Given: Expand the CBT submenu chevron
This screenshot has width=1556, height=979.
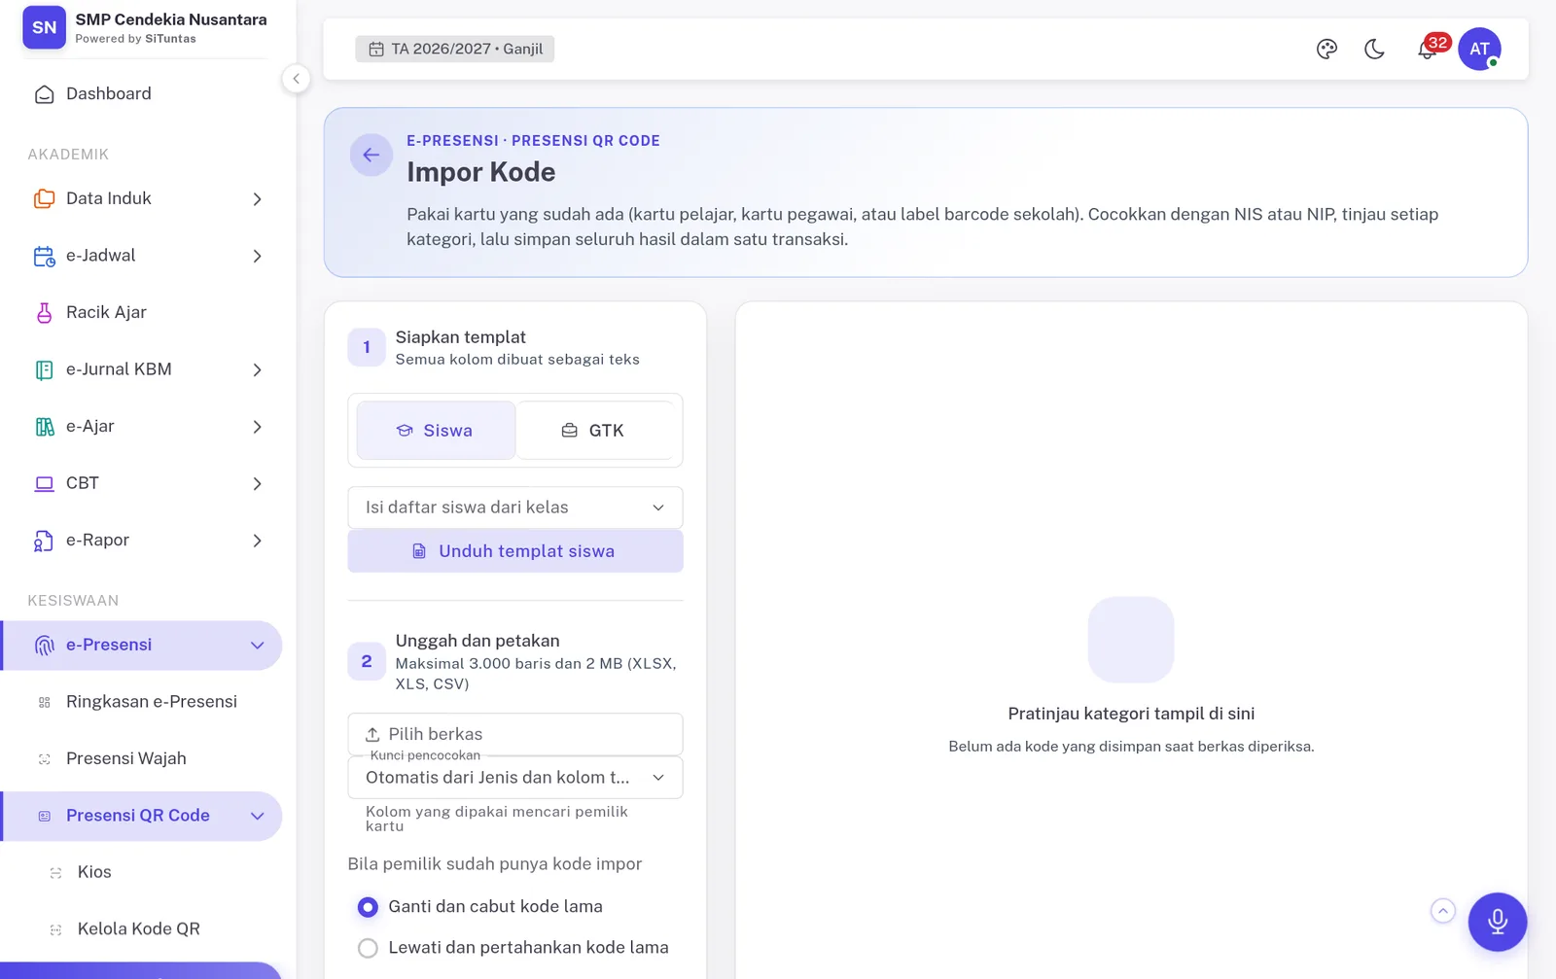Looking at the screenshot, I should [258, 483].
